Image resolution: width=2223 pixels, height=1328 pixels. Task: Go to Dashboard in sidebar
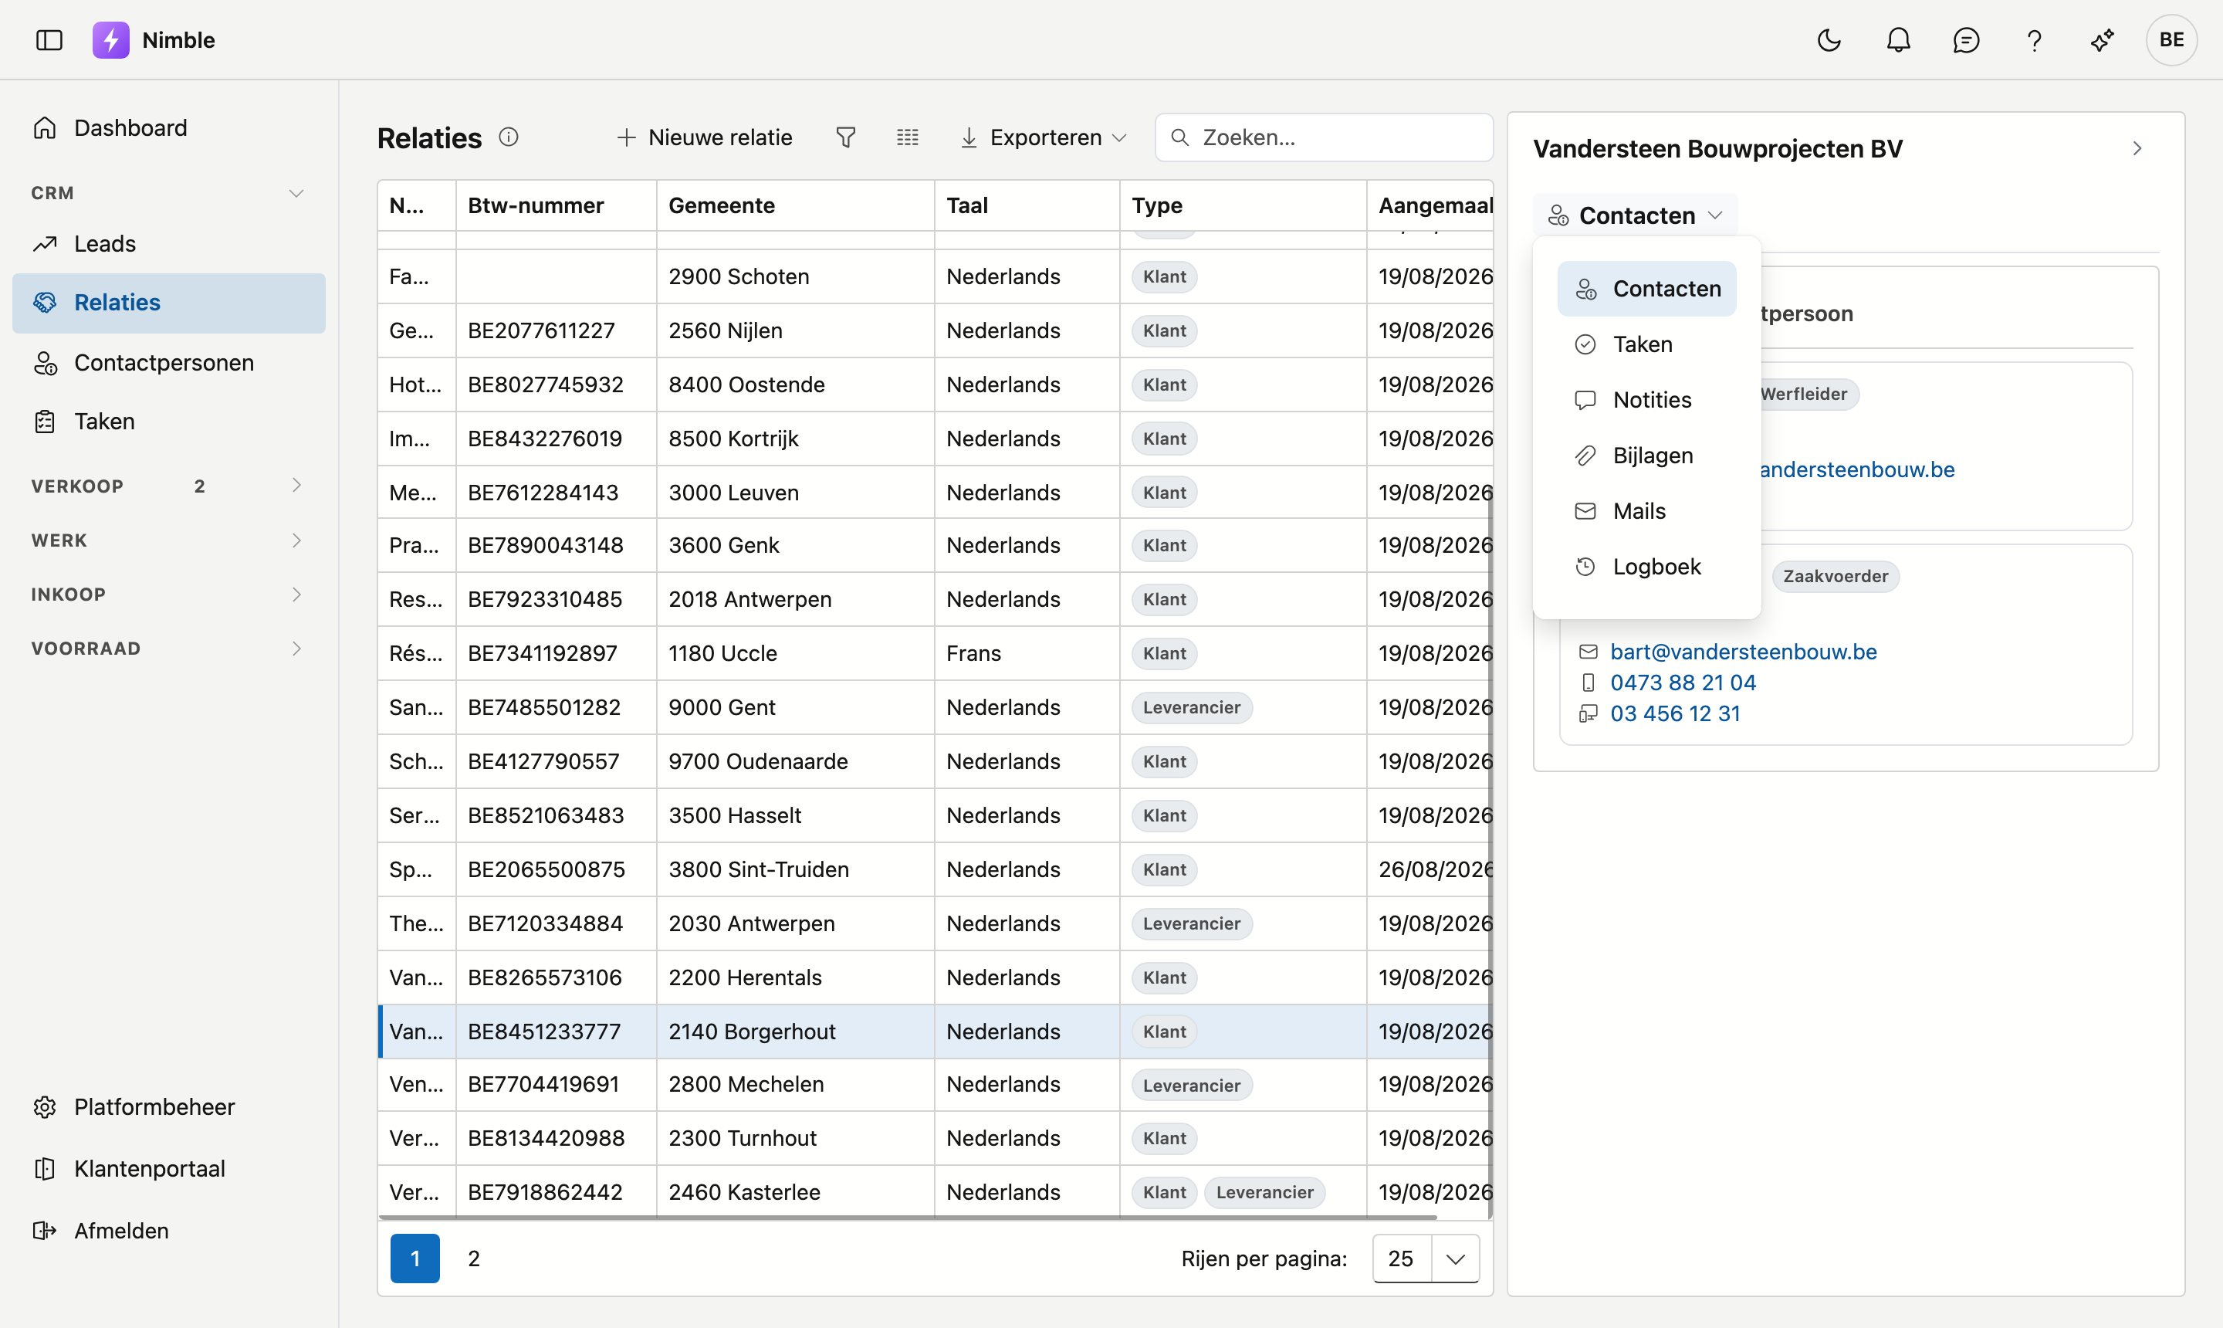pyautogui.click(x=169, y=128)
